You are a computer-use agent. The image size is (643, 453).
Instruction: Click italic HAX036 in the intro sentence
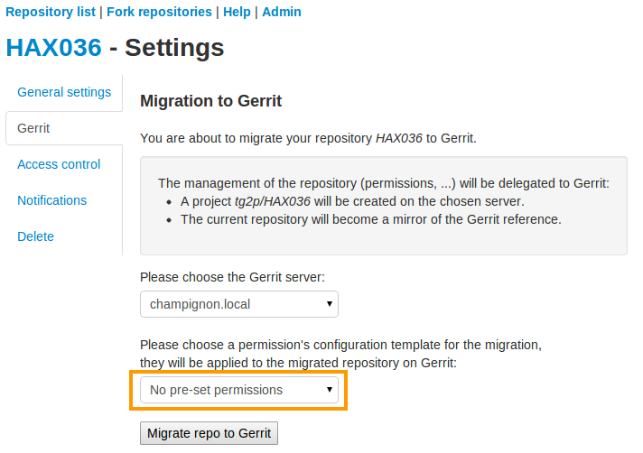(x=400, y=139)
